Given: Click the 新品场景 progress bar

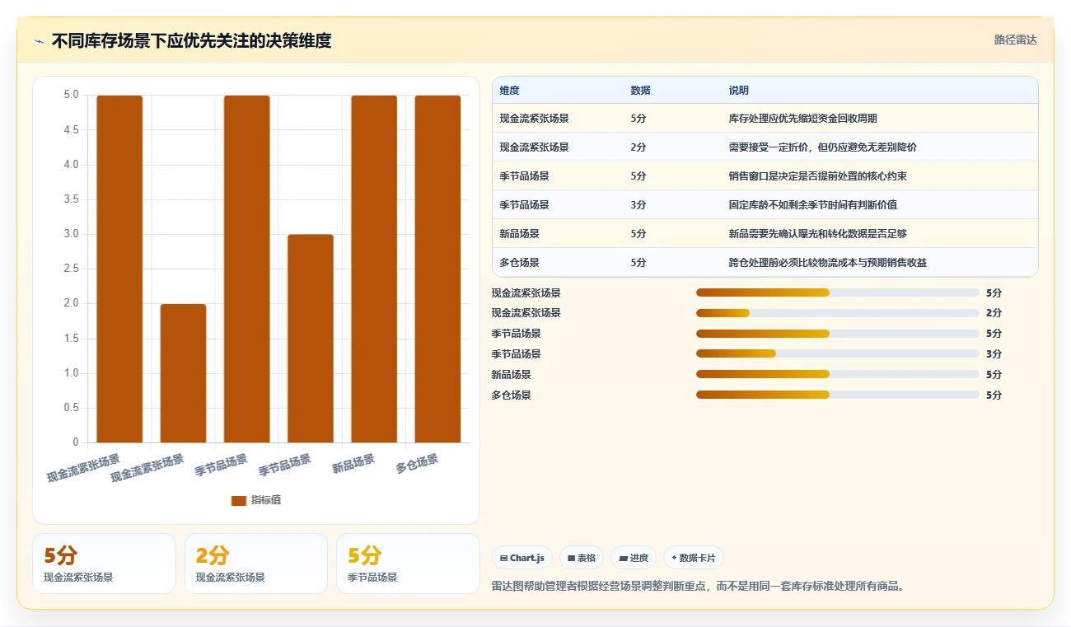Looking at the screenshot, I should (838, 374).
